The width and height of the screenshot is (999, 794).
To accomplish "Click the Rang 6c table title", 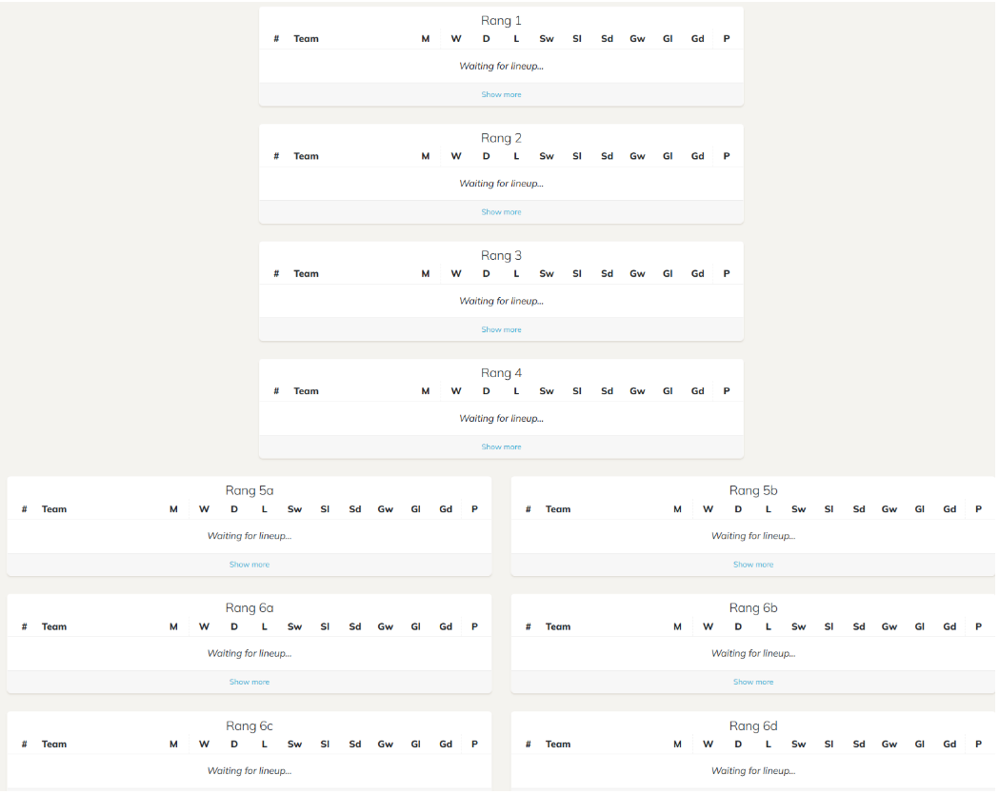I will pyautogui.click(x=250, y=726).
